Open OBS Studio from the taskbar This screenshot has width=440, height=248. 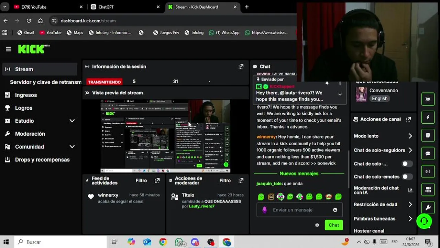pos(211,242)
